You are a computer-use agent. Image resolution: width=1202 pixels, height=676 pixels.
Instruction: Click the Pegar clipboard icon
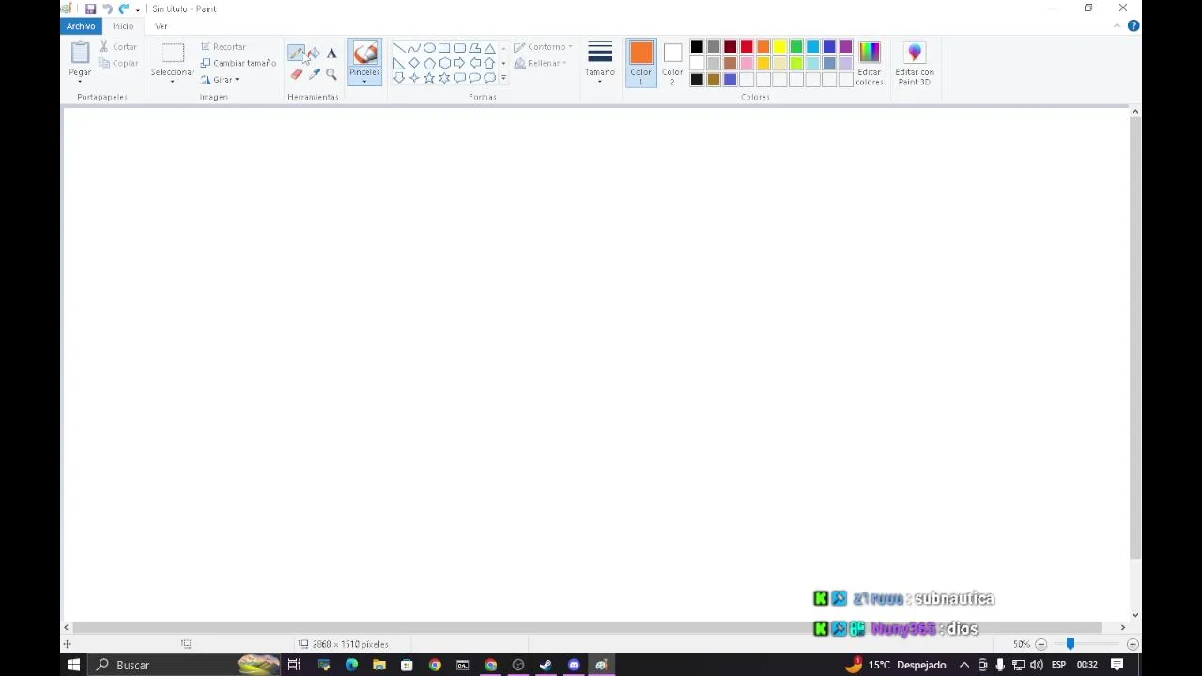coord(80,53)
